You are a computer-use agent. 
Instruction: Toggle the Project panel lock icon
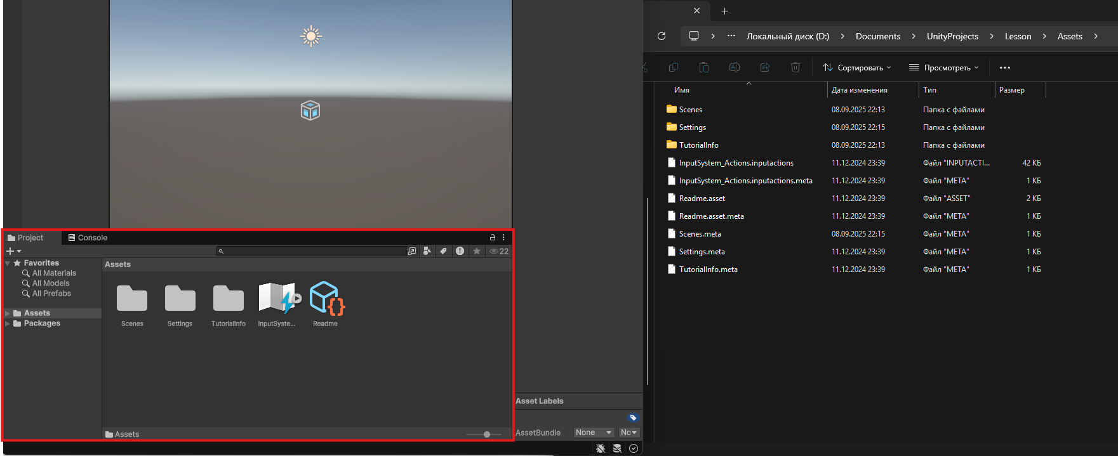coord(492,237)
